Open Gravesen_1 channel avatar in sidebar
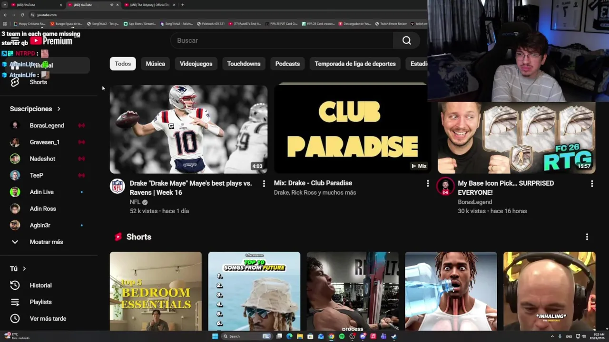Screen dimensions: 609x342 (x=15, y=142)
